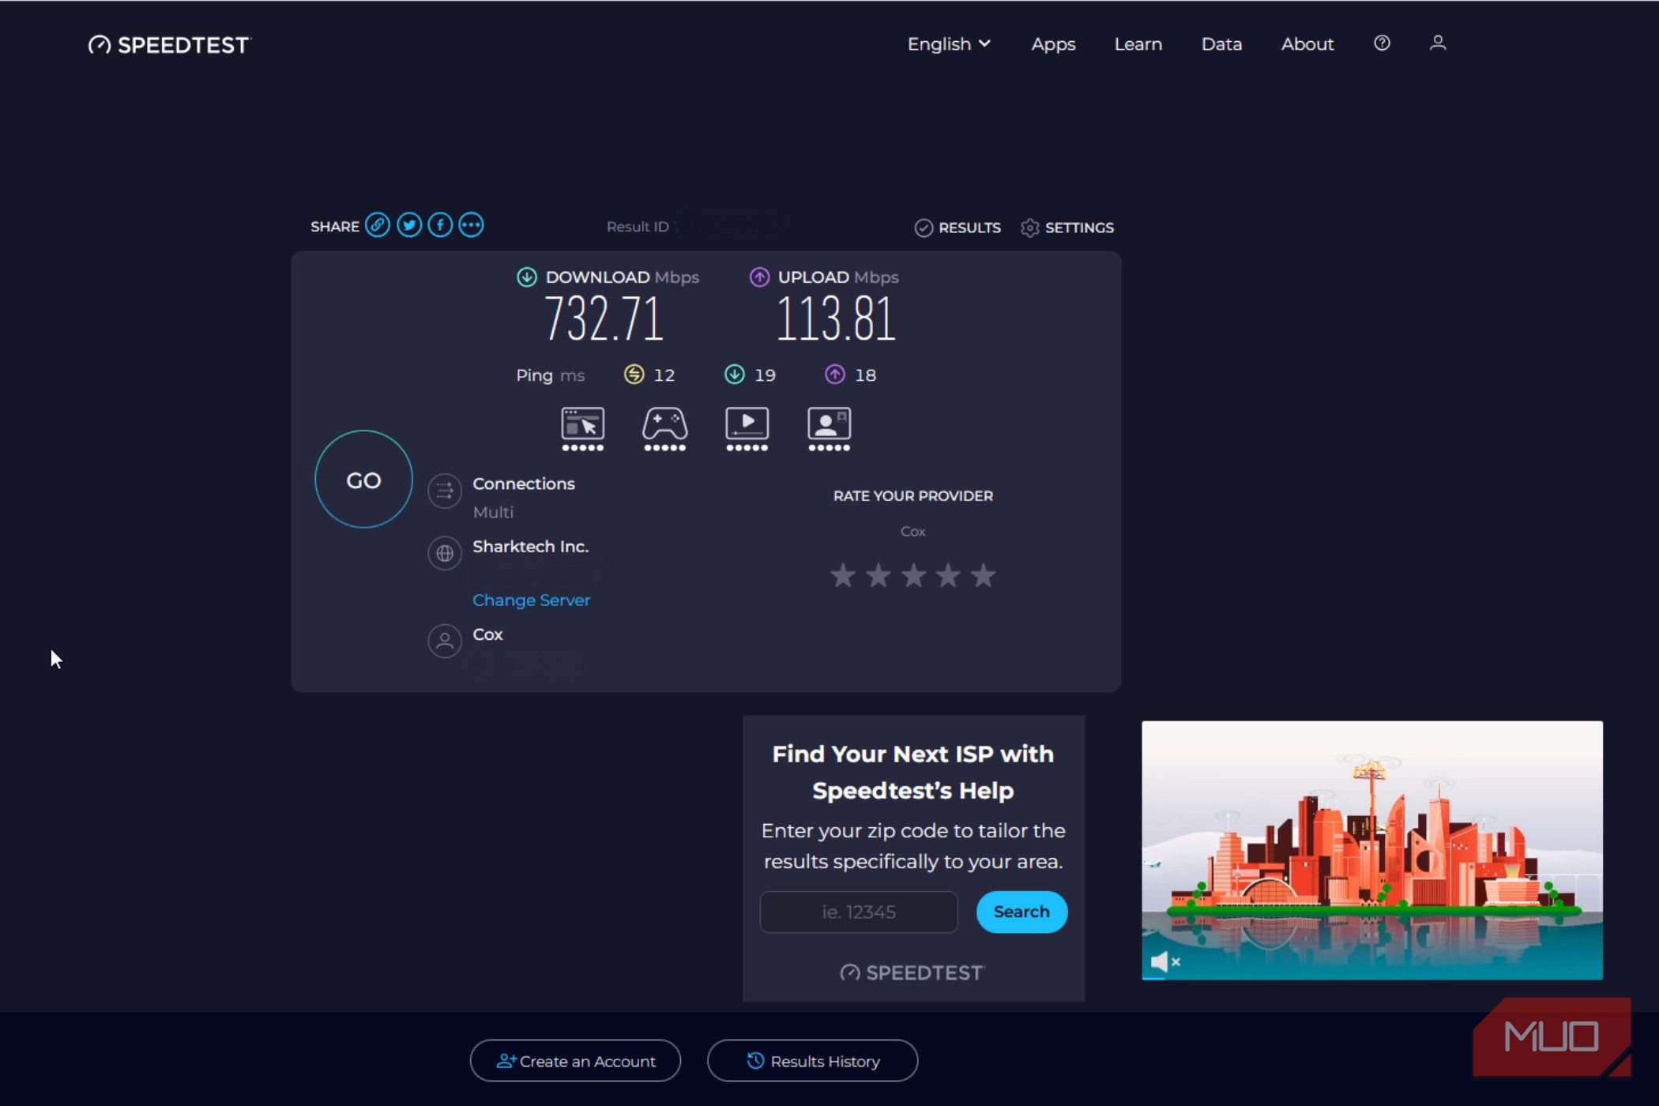Image resolution: width=1659 pixels, height=1106 pixels.
Task: Open more share options ellipsis icon
Action: pos(471,225)
